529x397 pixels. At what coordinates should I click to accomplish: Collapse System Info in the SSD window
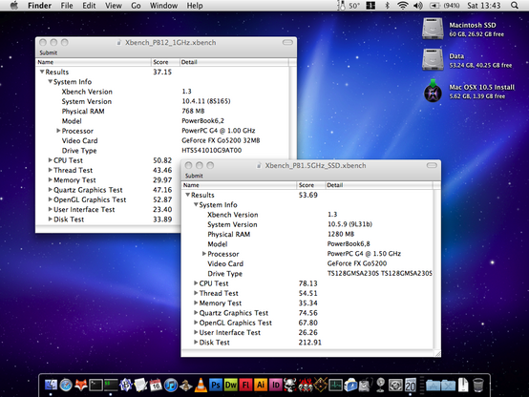[x=196, y=205]
